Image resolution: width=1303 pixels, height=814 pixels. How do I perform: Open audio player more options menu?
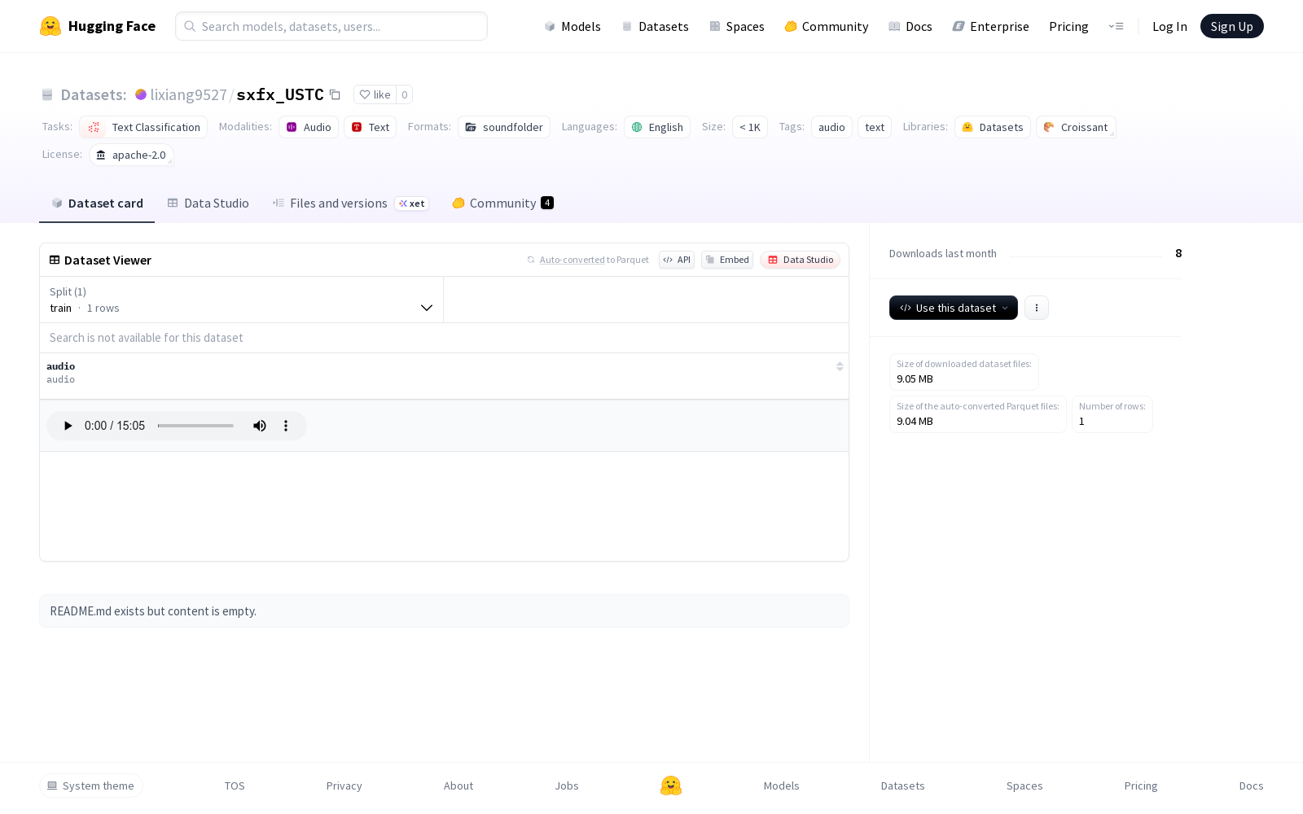pos(286,426)
